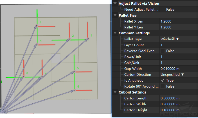Toggle the Need Adjust Pallet checkbox
This screenshot has height=118, width=198.
(x=163, y=10)
